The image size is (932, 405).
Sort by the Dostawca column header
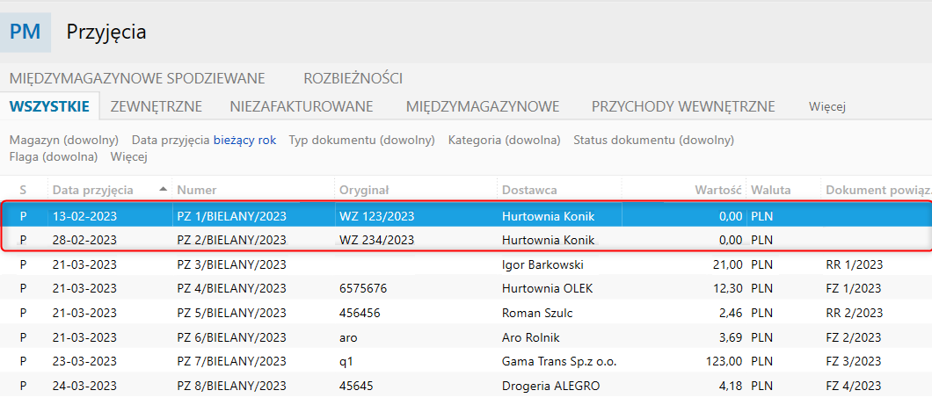pos(529,190)
